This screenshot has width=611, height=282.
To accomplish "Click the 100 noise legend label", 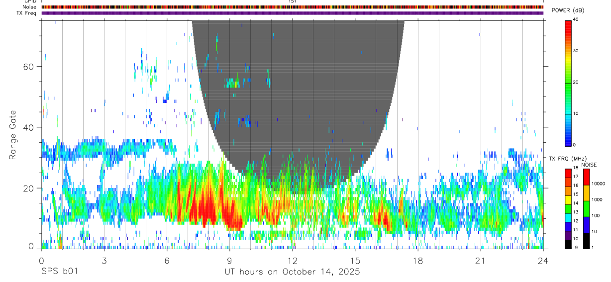I will (595, 215).
